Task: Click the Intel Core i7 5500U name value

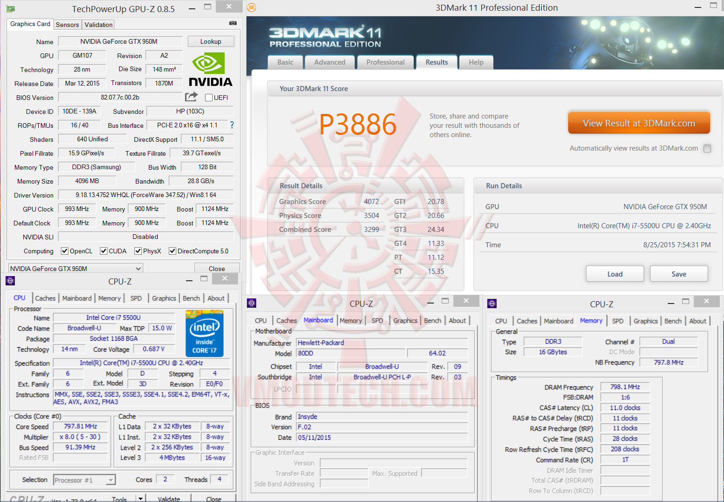Action: click(113, 317)
